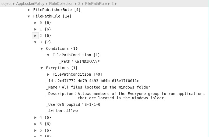Expand array item 0

(x=36, y=23)
